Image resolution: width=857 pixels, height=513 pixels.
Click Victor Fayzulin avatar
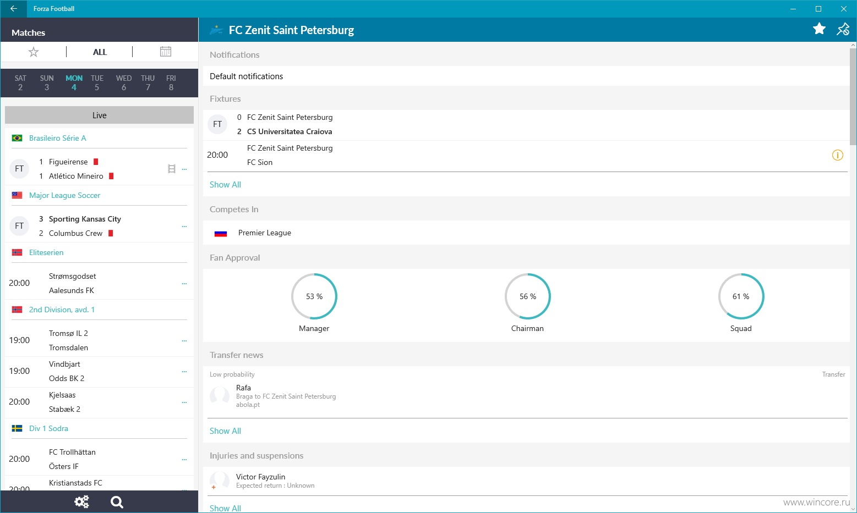click(x=220, y=481)
